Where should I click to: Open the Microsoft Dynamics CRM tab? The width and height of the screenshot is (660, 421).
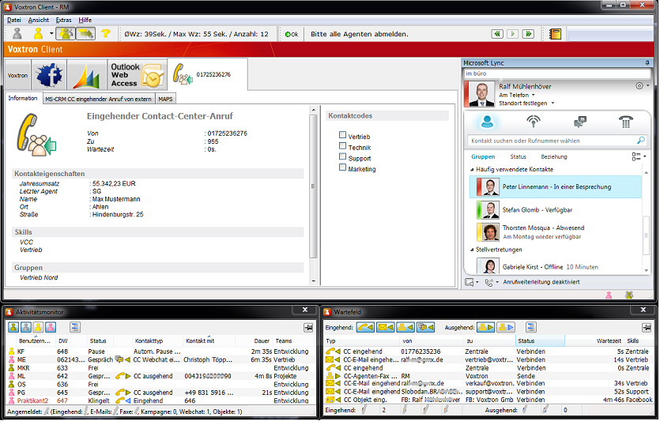pos(86,75)
